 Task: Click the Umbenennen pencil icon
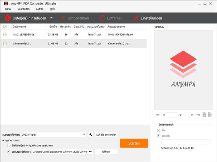click(x=63, y=18)
